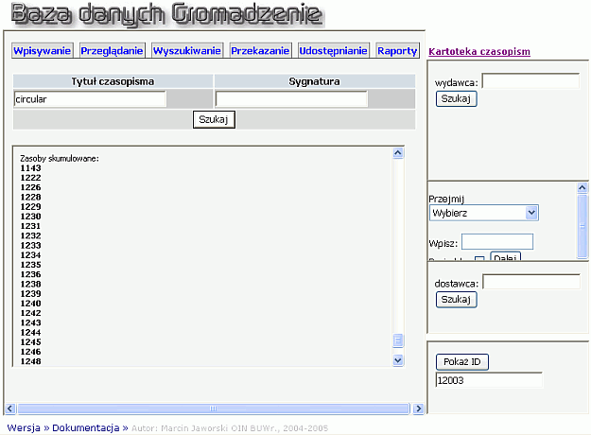Click the dostawca input field
The image size is (591, 435).
(531, 282)
